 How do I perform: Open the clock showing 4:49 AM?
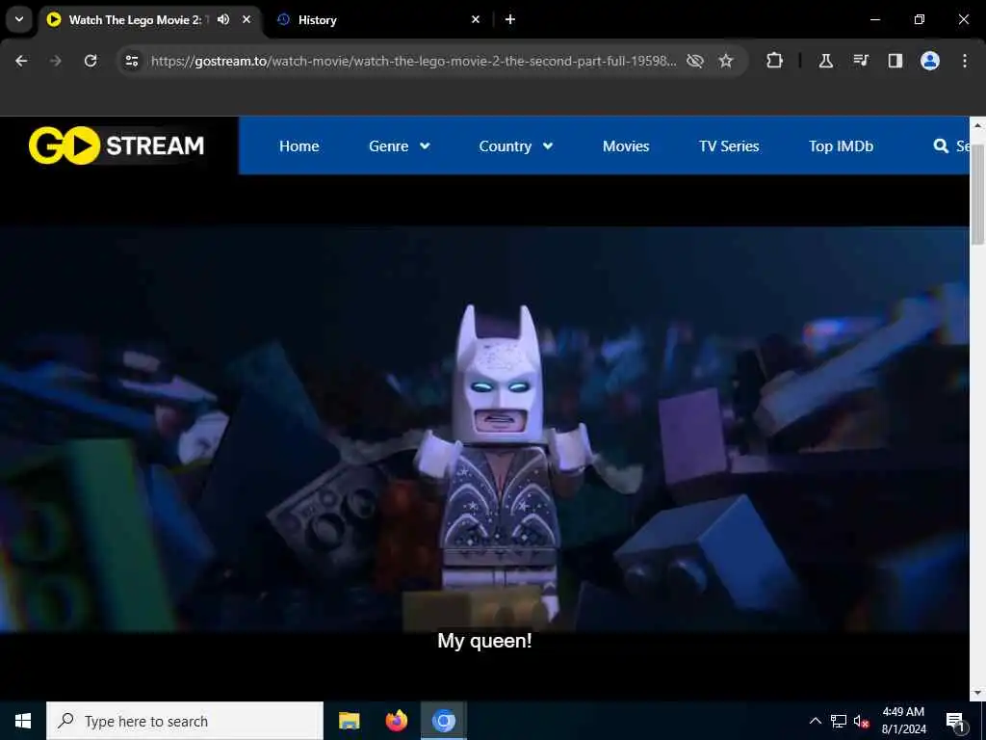point(903,721)
